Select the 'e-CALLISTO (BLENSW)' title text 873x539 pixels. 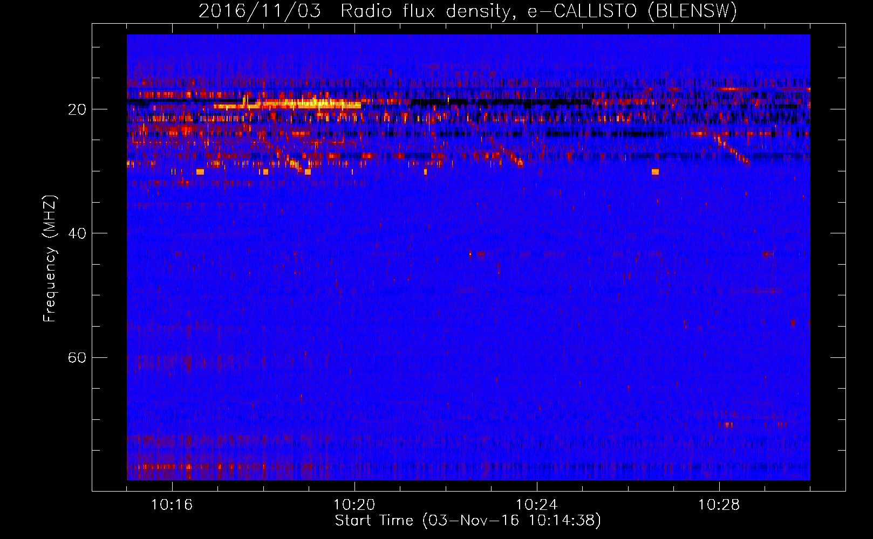click(632, 11)
